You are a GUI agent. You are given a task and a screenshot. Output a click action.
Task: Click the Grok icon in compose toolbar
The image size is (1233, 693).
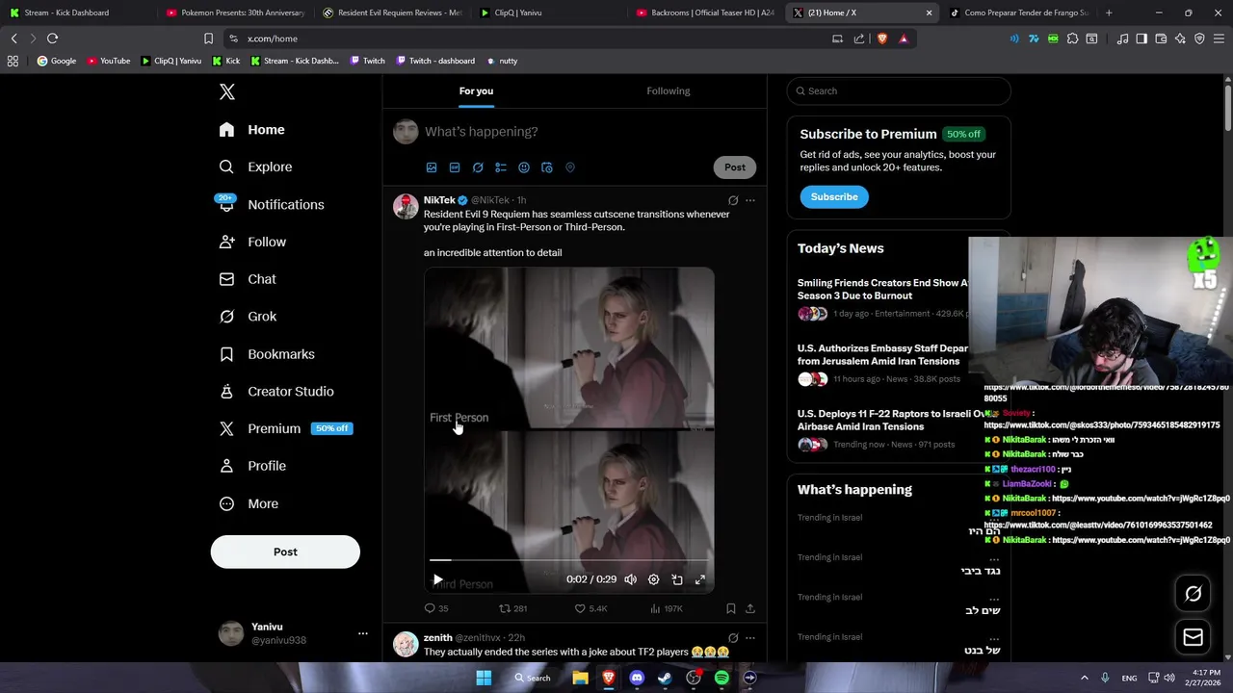tap(478, 167)
